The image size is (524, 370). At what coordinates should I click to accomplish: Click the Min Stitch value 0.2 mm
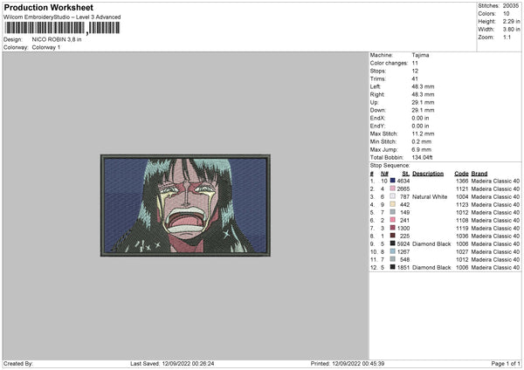pyautogui.click(x=422, y=141)
